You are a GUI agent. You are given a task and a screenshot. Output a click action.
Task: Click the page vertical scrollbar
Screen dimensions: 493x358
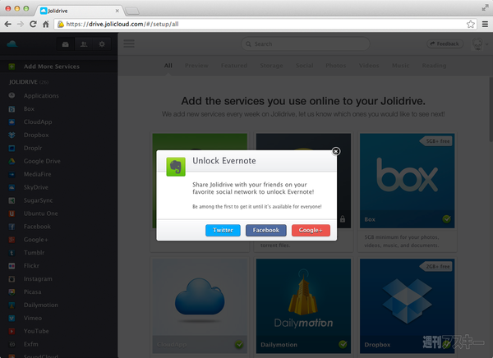click(x=491, y=109)
